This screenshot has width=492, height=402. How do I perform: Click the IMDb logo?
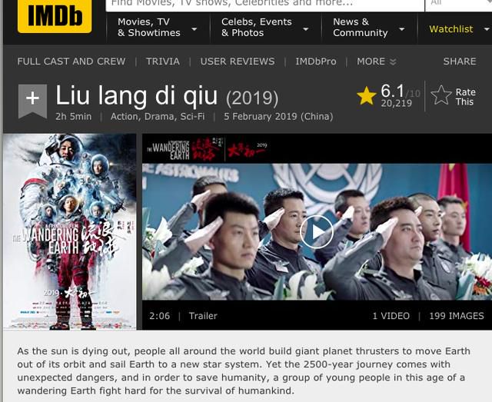pyautogui.click(x=55, y=15)
